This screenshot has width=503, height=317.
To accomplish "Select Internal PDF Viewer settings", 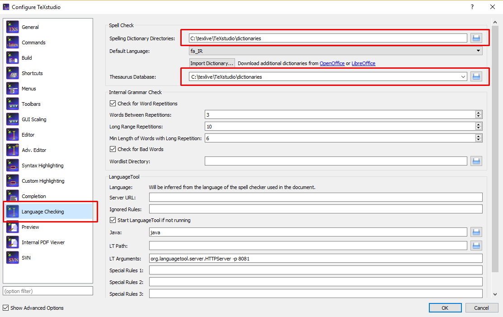I will tap(43, 242).
